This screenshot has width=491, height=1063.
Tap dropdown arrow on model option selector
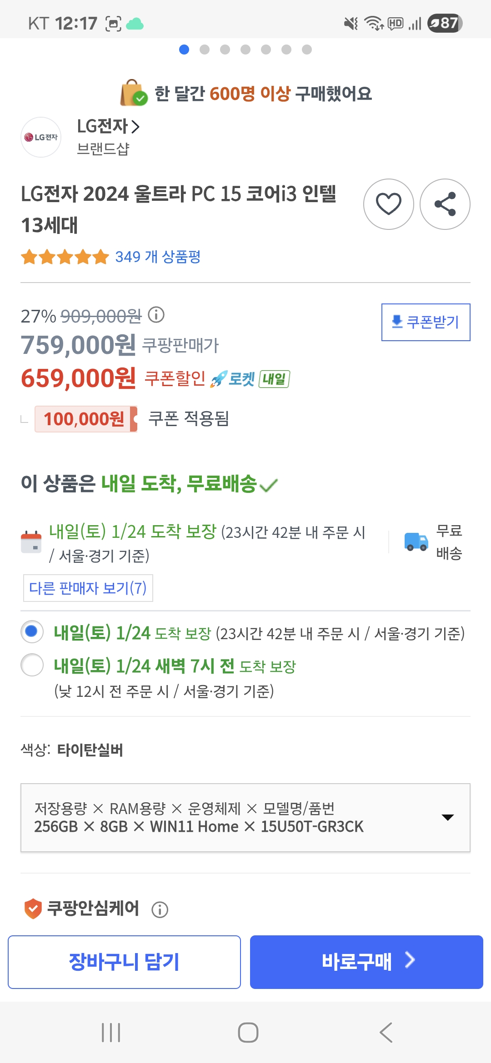click(448, 817)
